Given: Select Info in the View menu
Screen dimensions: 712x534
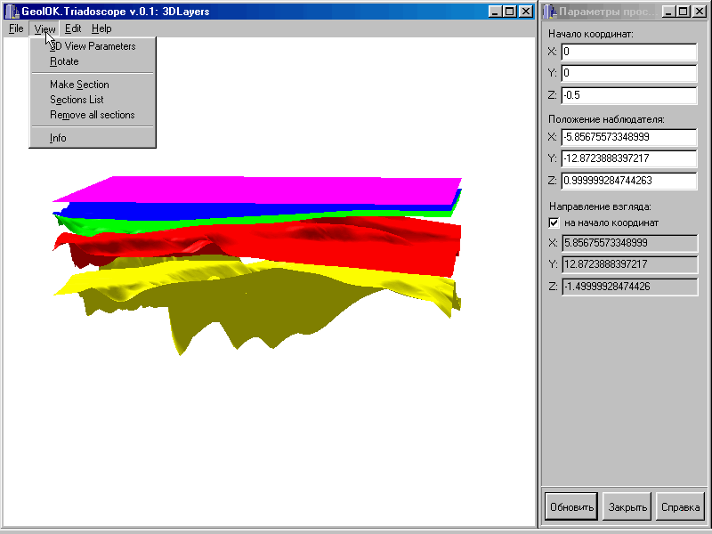Looking at the screenshot, I should pyautogui.click(x=58, y=138).
